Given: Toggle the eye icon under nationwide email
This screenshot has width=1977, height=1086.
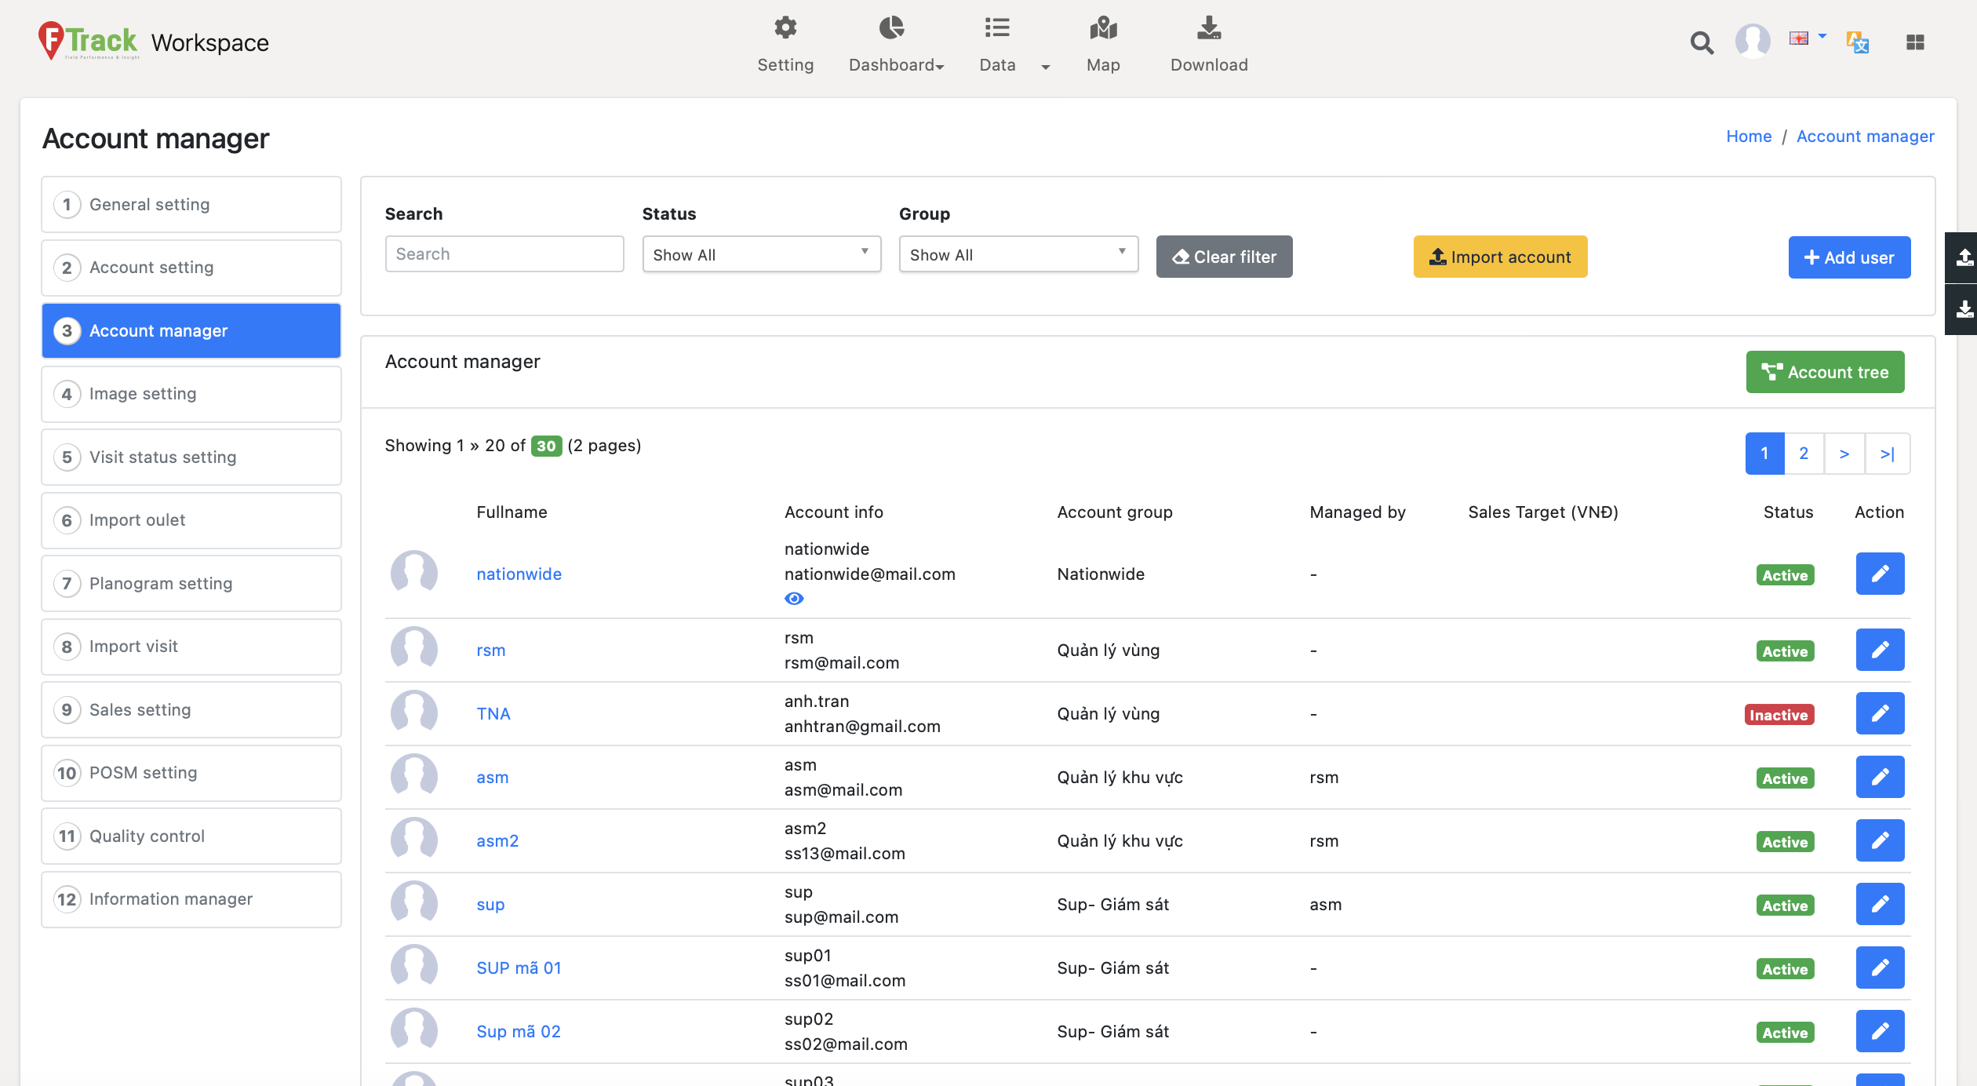Looking at the screenshot, I should tap(794, 599).
